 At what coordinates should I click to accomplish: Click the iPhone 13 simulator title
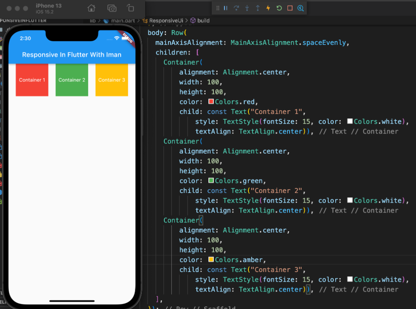coord(49,6)
